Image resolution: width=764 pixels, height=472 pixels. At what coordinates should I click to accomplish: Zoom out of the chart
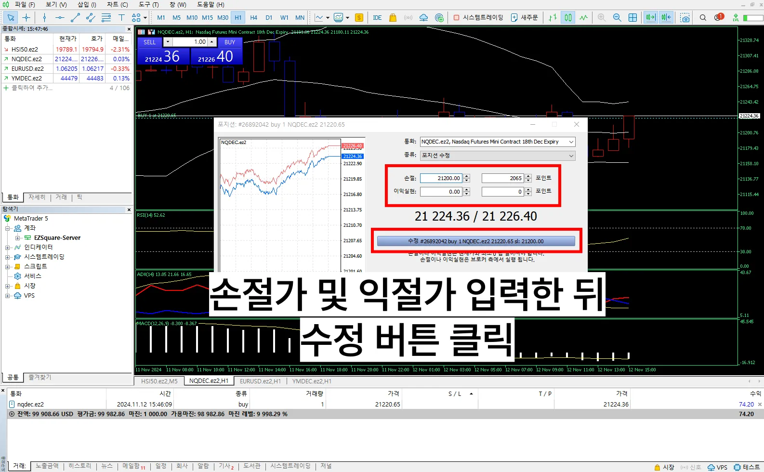[617, 17]
